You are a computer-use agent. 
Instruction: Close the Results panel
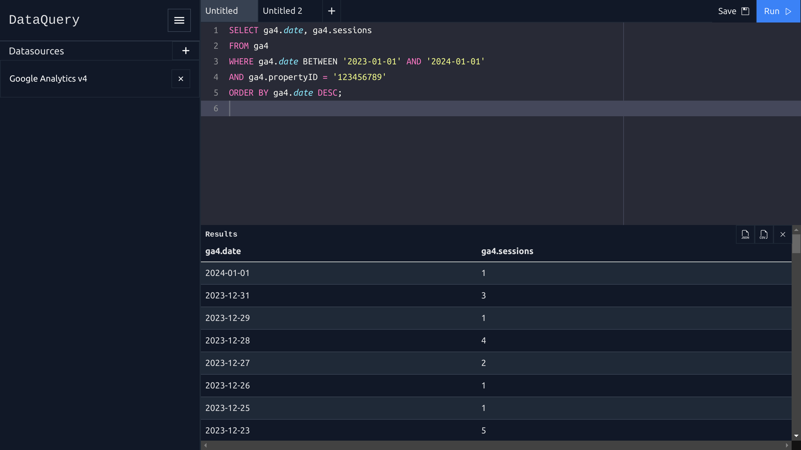coord(783,234)
